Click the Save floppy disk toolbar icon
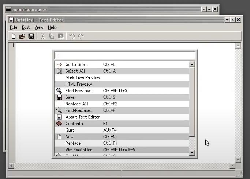Screen dimensions: 250x179 pyautogui.click(x=31, y=36)
